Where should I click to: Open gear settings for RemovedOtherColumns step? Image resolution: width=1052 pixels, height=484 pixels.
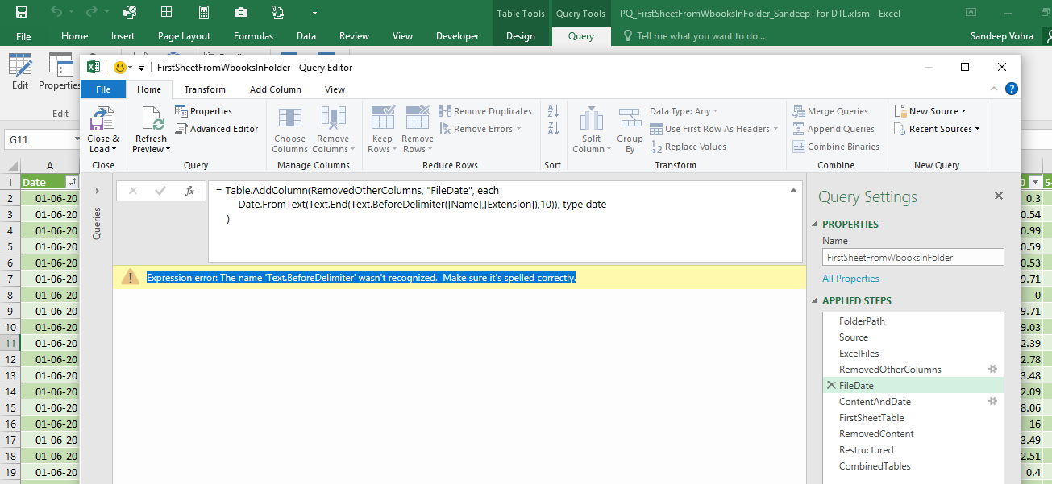993,369
